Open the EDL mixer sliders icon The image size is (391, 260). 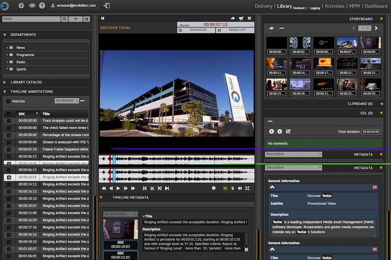coord(288,131)
